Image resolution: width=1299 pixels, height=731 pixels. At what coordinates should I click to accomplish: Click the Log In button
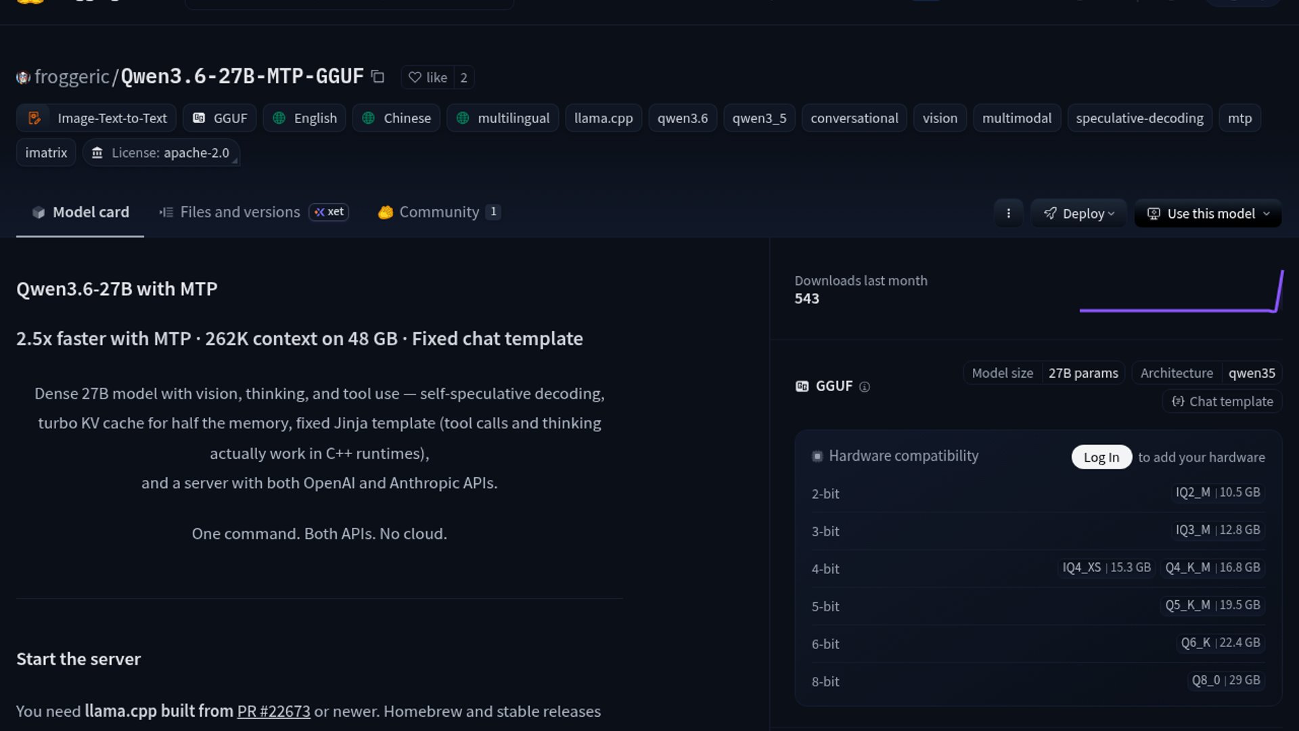click(x=1101, y=457)
